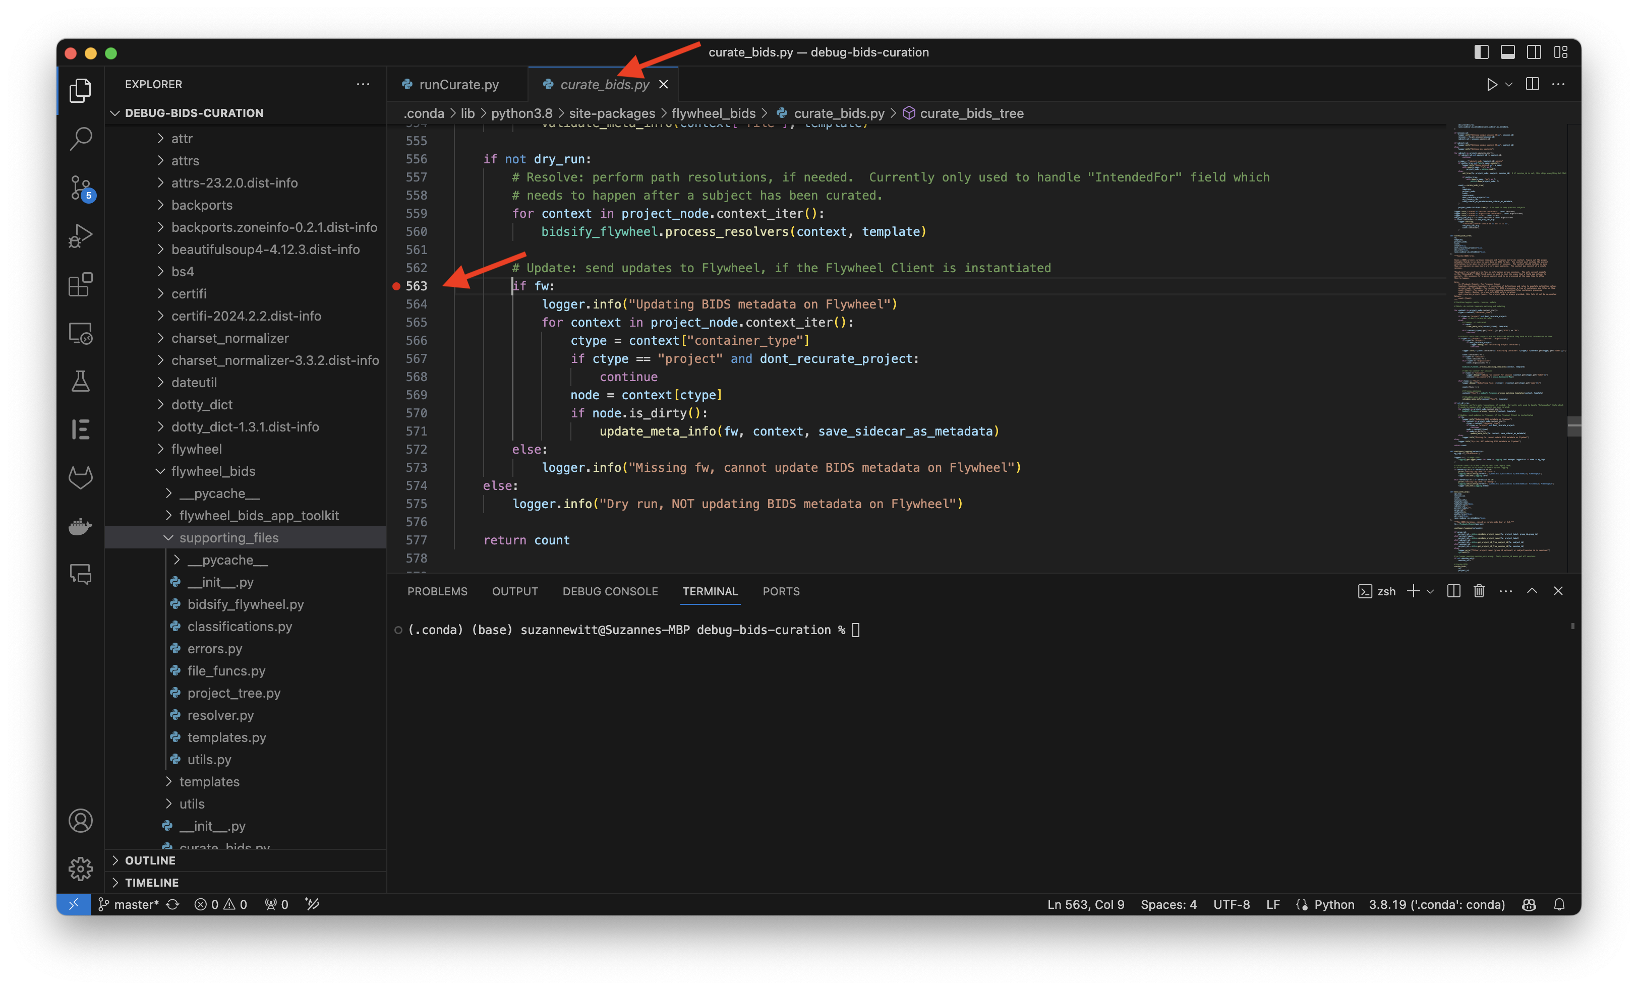Switch to the PORTS panel tab
The height and width of the screenshot is (990, 1638).
pyautogui.click(x=781, y=591)
